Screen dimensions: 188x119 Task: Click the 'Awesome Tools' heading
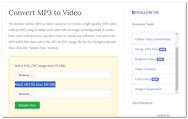click(x=143, y=24)
